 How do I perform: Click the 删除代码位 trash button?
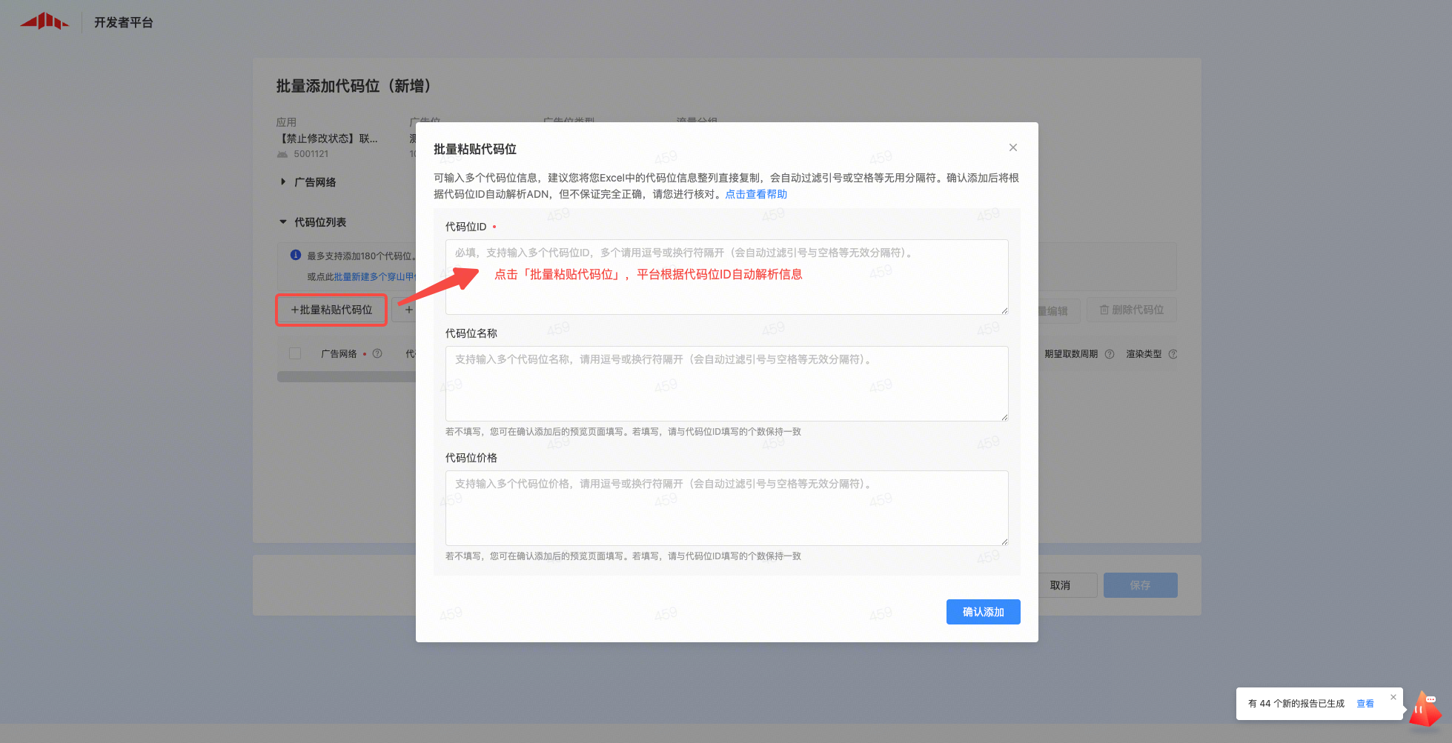click(x=1131, y=310)
